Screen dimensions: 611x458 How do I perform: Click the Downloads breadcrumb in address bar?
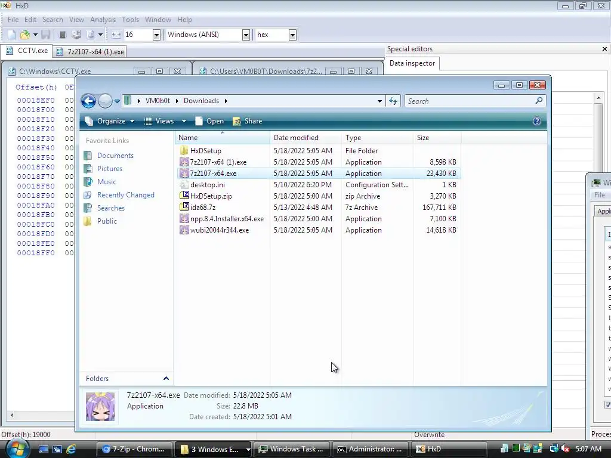(201, 101)
